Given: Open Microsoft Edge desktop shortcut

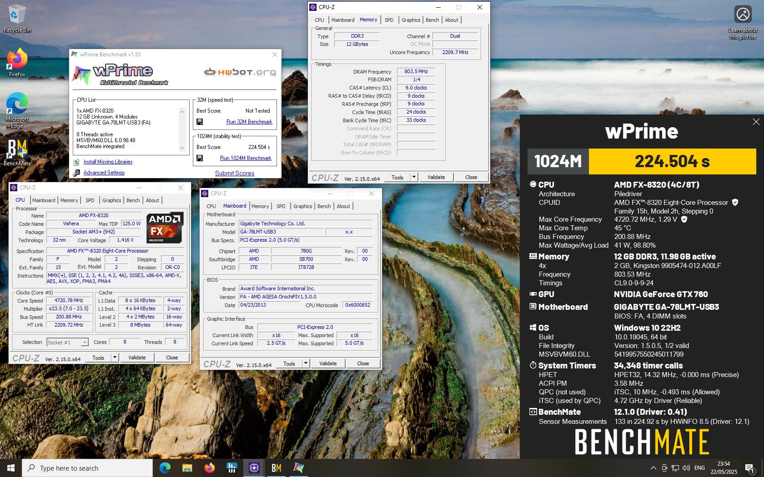Looking at the screenshot, I should click(17, 110).
